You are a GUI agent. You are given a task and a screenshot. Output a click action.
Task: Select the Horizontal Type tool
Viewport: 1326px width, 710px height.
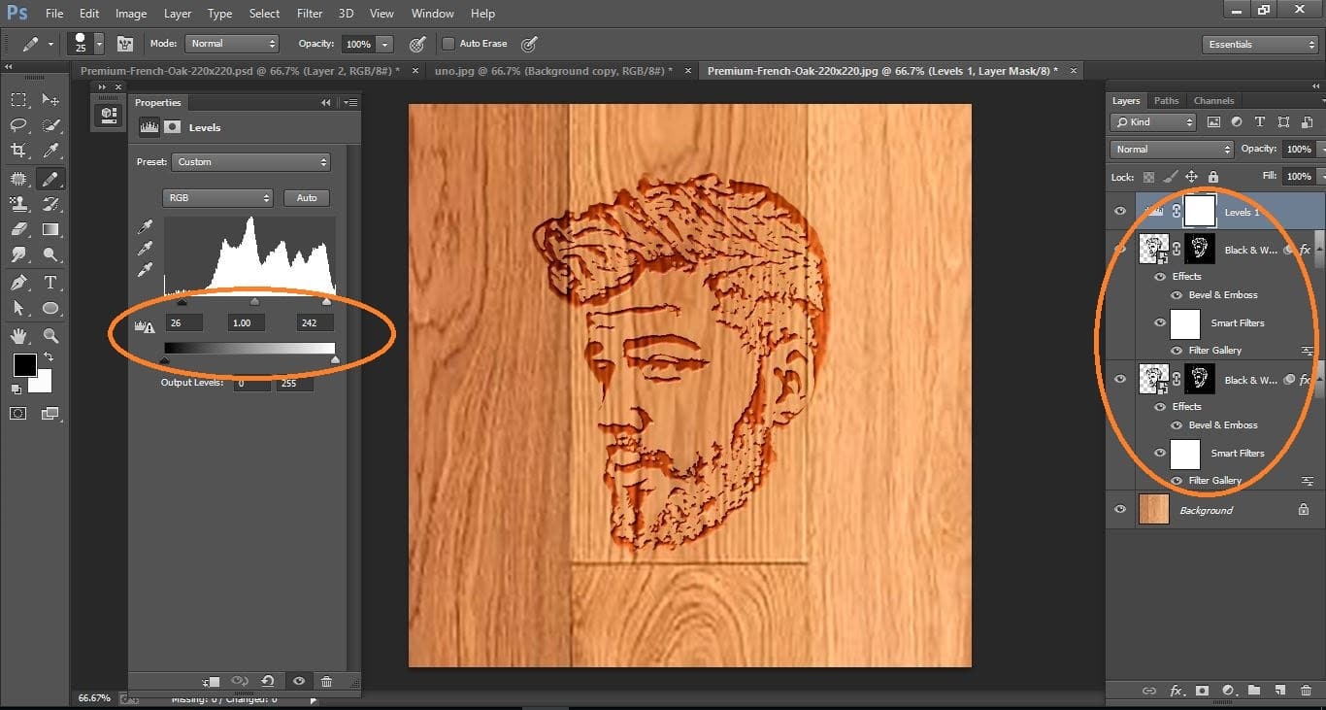[50, 283]
